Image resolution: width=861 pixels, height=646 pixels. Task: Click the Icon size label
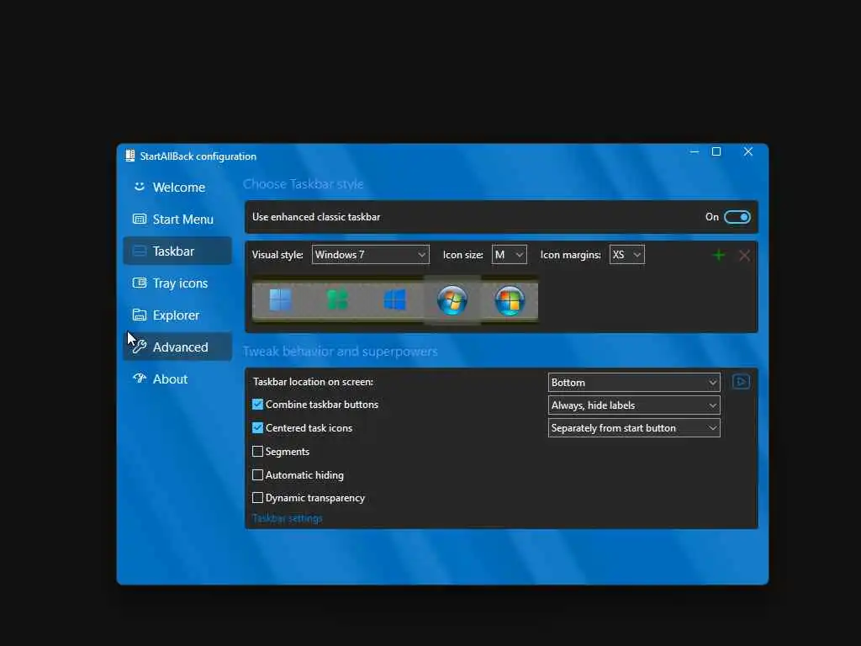tap(463, 255)
